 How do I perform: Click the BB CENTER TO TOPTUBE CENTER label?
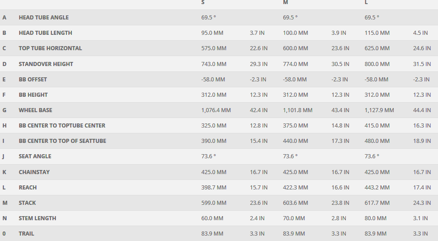click(x=62, y=126)
